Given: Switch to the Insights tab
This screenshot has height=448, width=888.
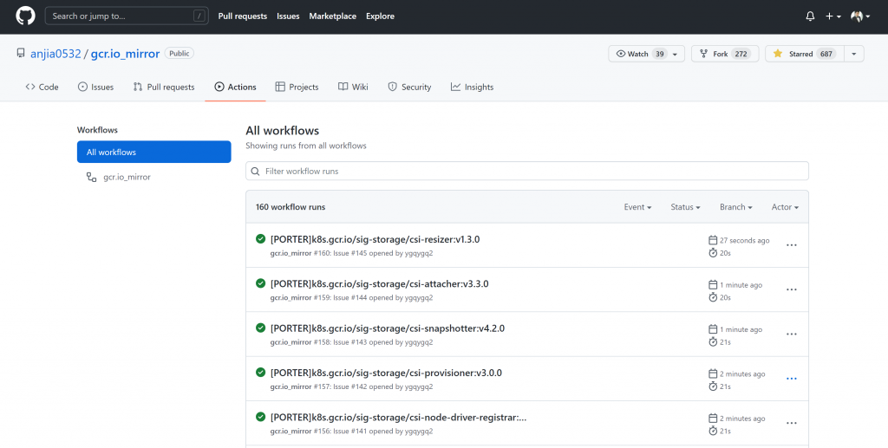Looking at the screenshot, I should [473, 88].
